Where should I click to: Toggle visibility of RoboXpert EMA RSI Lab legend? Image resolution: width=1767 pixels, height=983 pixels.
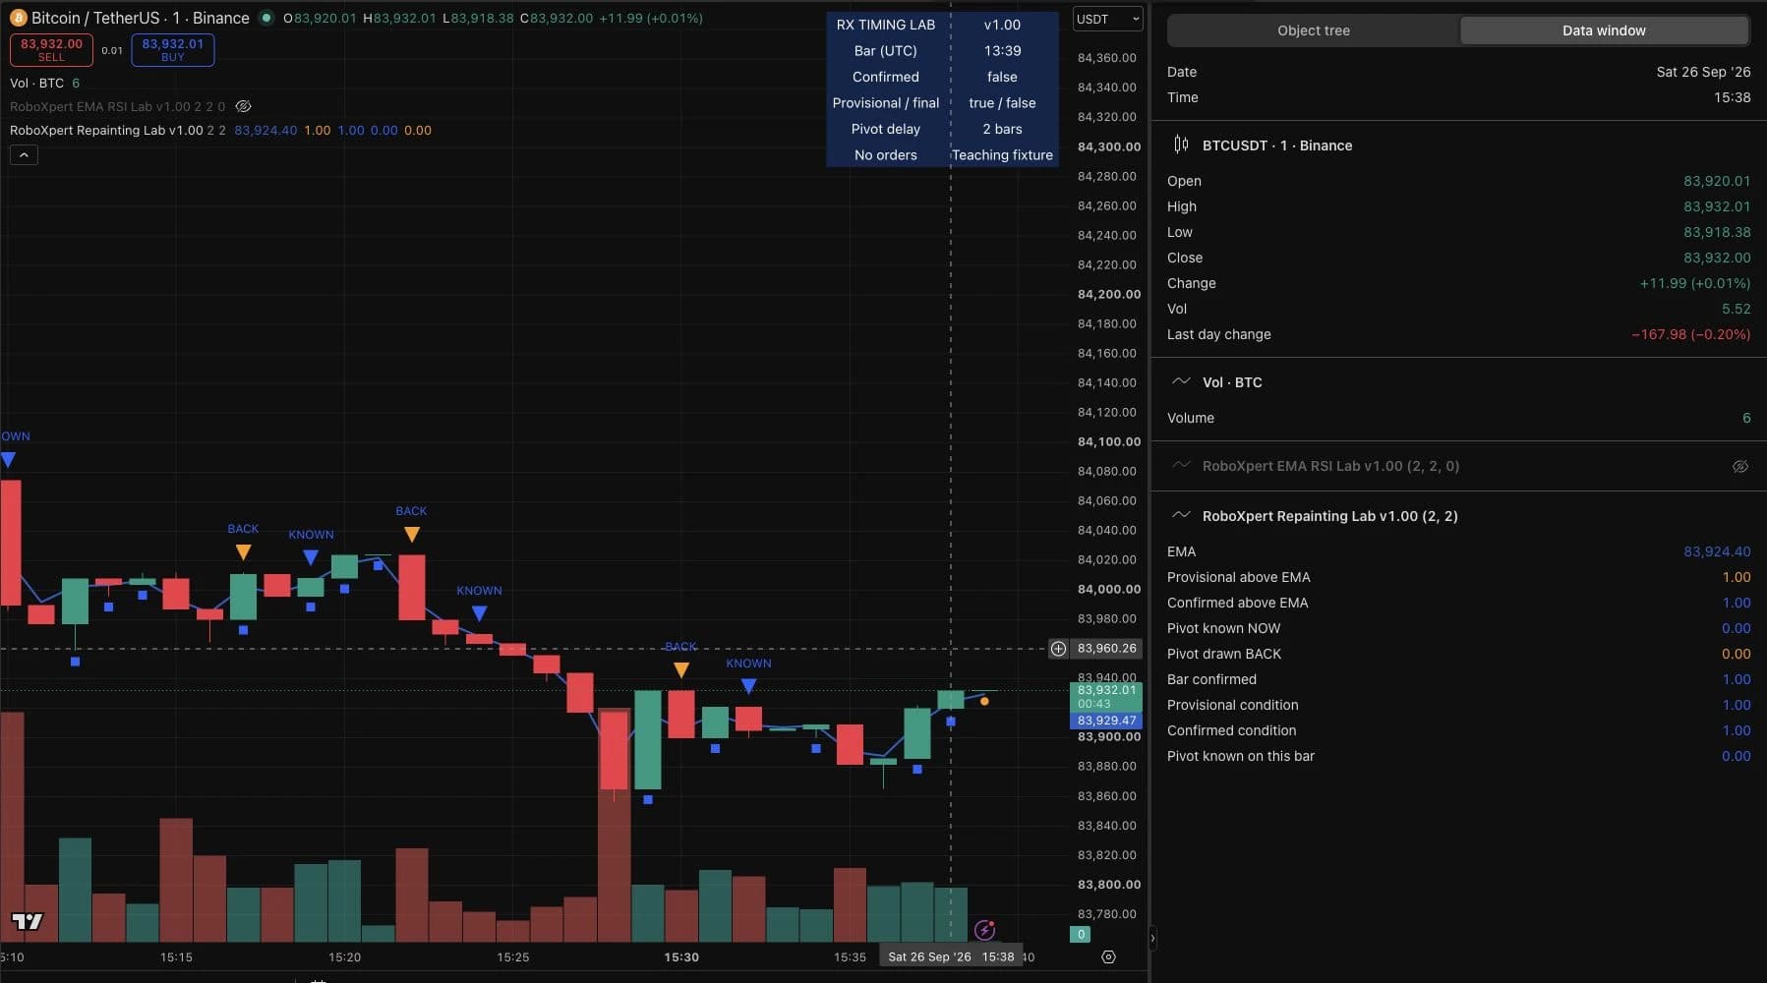pos(244,106)
